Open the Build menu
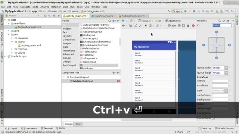 65,7
